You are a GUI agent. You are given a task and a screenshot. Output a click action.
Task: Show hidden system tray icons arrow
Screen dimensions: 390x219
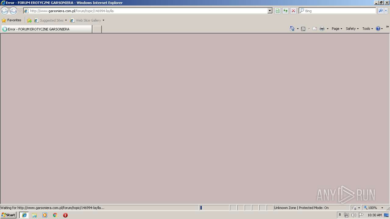(340, 215)
